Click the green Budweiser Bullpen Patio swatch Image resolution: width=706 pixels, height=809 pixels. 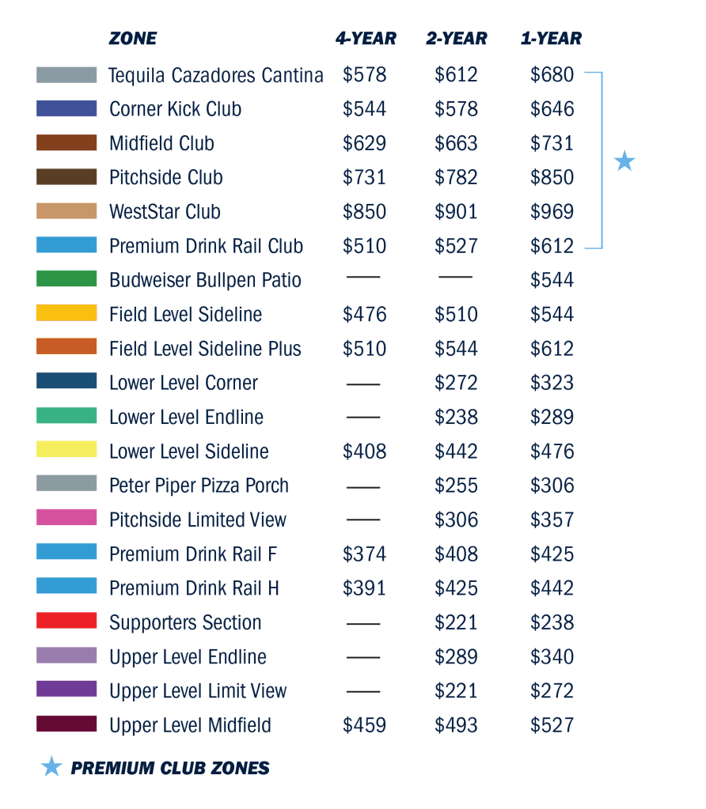(66, 278)
